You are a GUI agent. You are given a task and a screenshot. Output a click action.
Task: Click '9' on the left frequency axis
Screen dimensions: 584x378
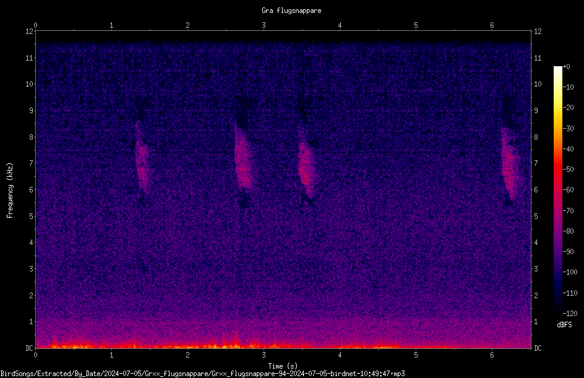32,111
